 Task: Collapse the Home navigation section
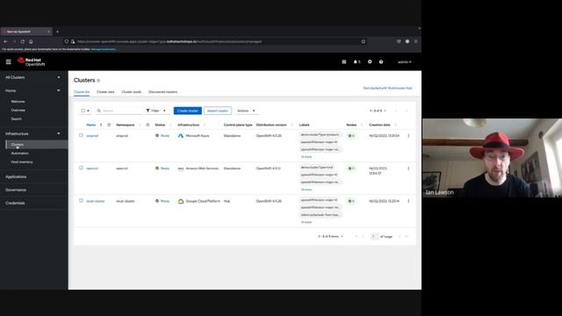pos(32,90)
